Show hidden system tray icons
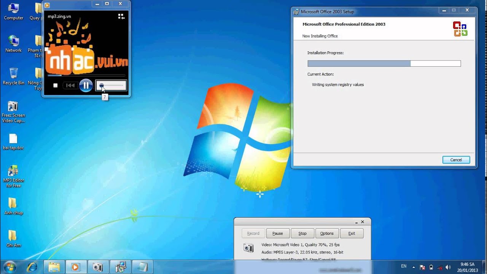The width and height of the screenshot is (487, 274). [x=414, y=267]
